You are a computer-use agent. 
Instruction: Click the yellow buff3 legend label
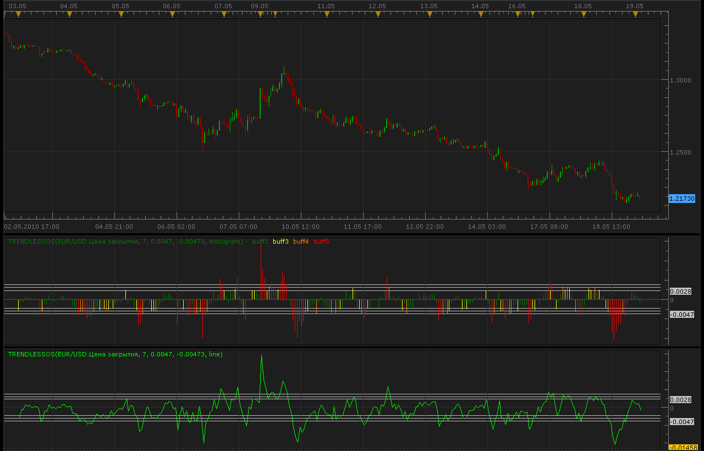[280, 241]
